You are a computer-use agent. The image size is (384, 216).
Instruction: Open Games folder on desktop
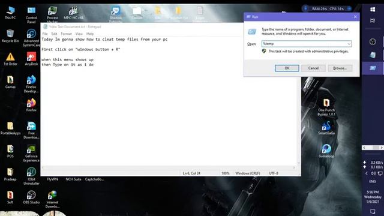pyautogui.click(x=10, y=82)
